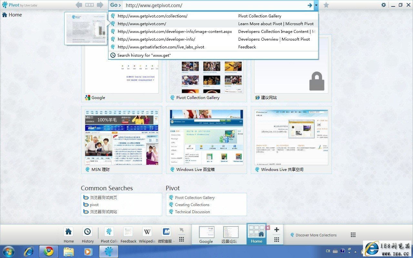This screenshot has height=258, width=413.
Task: Add a new tab with plus icon
Action: 277,230
